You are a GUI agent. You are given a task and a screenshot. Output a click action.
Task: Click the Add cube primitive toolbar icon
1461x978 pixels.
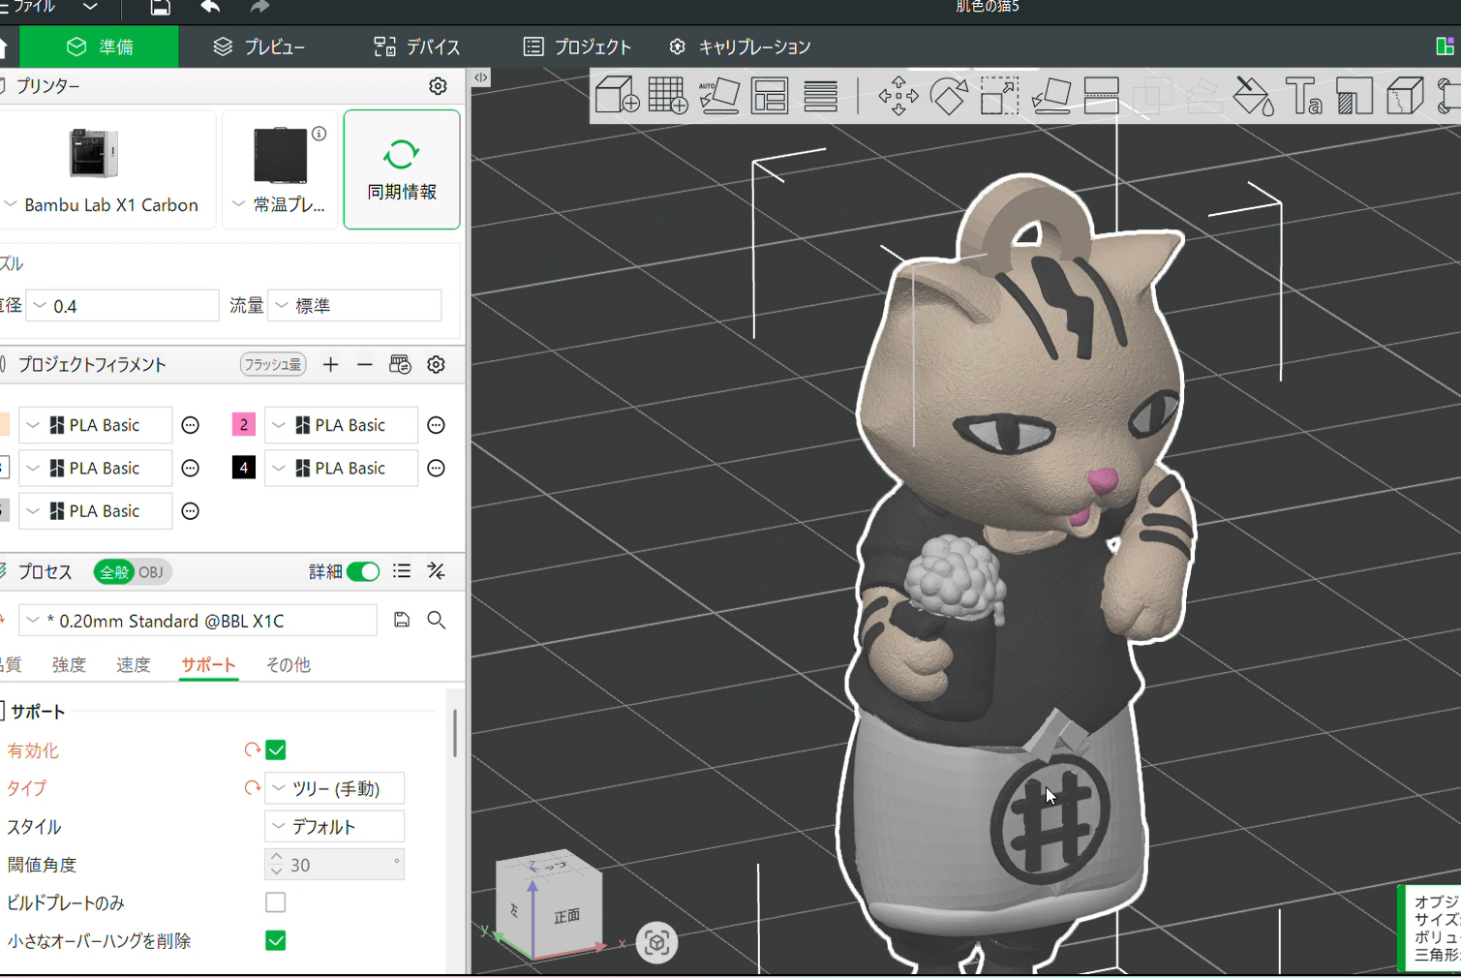pyautogui.click(x=617, y=95)
